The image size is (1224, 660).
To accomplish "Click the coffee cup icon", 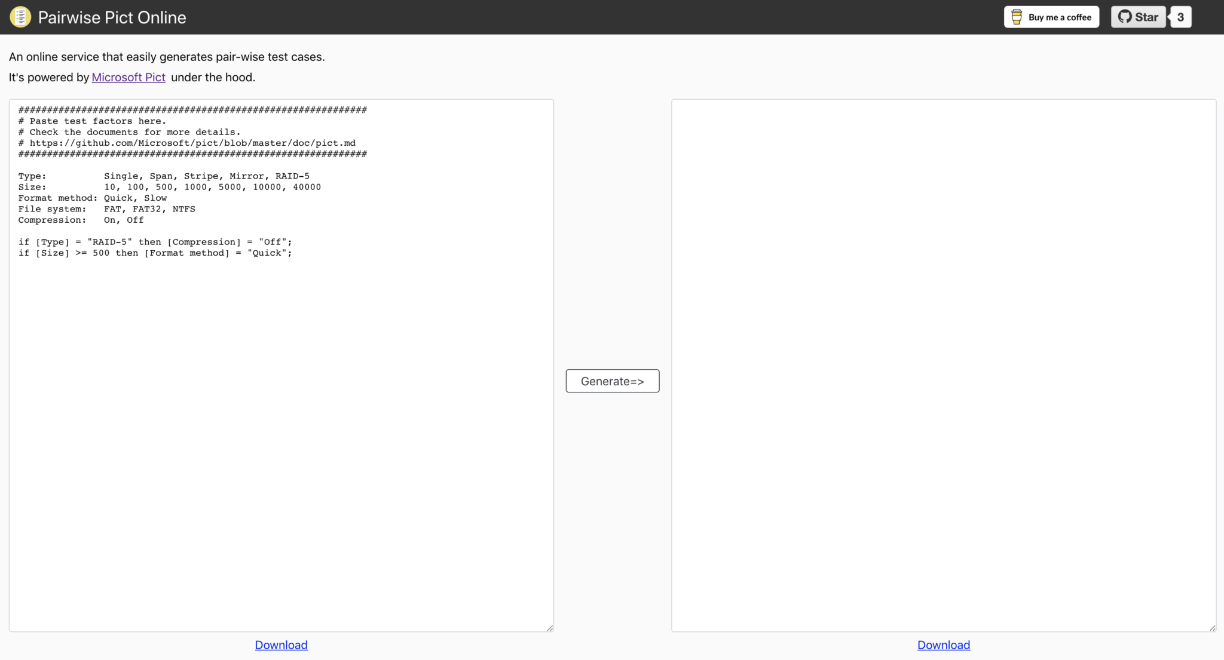I will tap(1016, 17).
